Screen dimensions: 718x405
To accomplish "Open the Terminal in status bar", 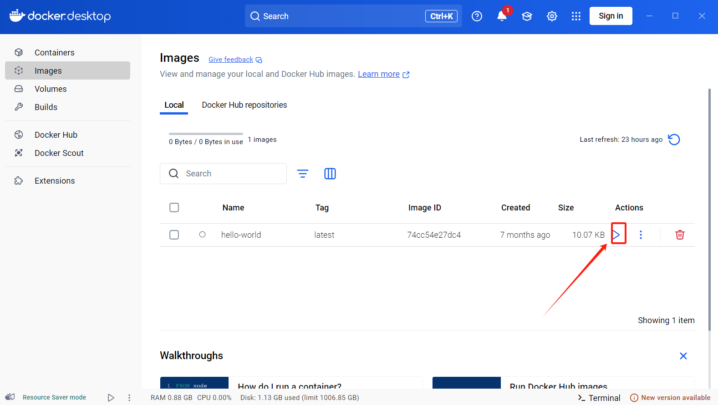I will (599, 398).
